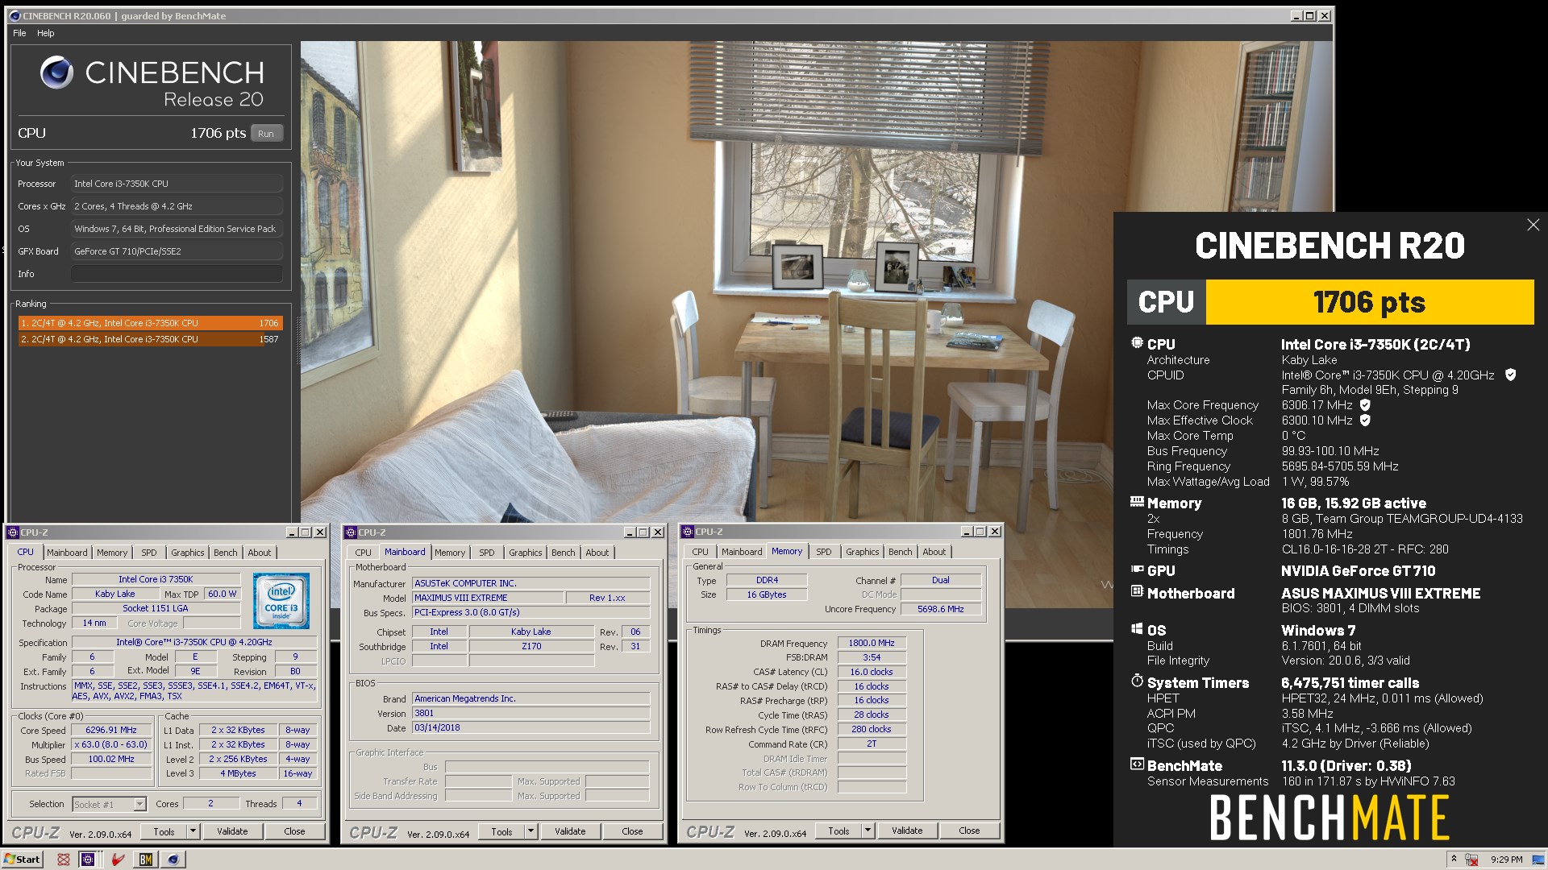Viewport: 1548px width, 870px height.
Task: Click the taskbar clock showing 9:29 PM
Action: (x=1506, y=860)
